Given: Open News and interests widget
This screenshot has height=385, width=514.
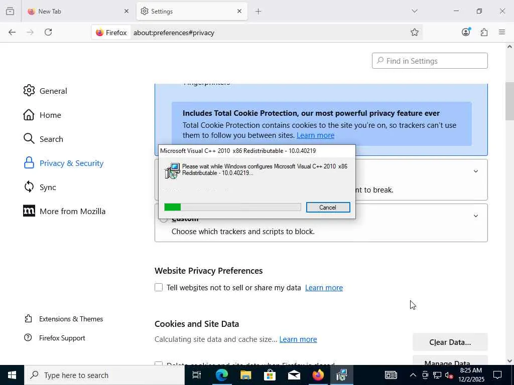Looking at the screenshot, I should 391,375.
